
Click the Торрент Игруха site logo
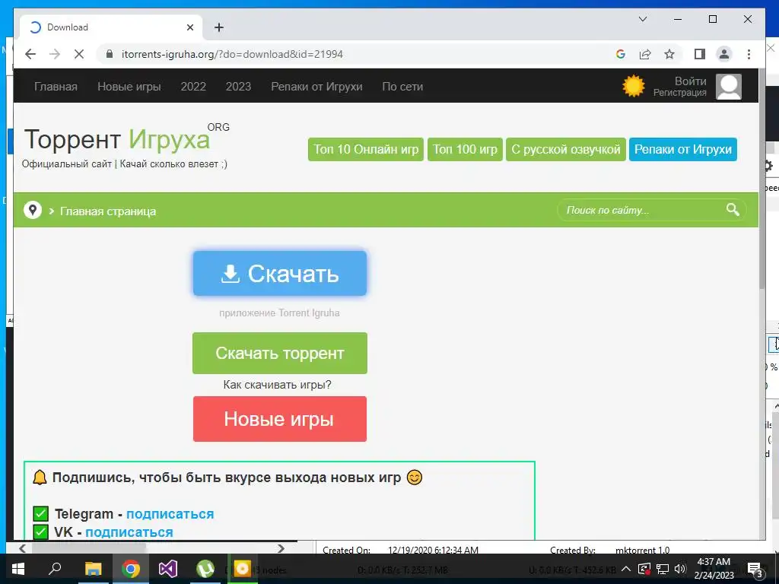(x=126, y=139)
